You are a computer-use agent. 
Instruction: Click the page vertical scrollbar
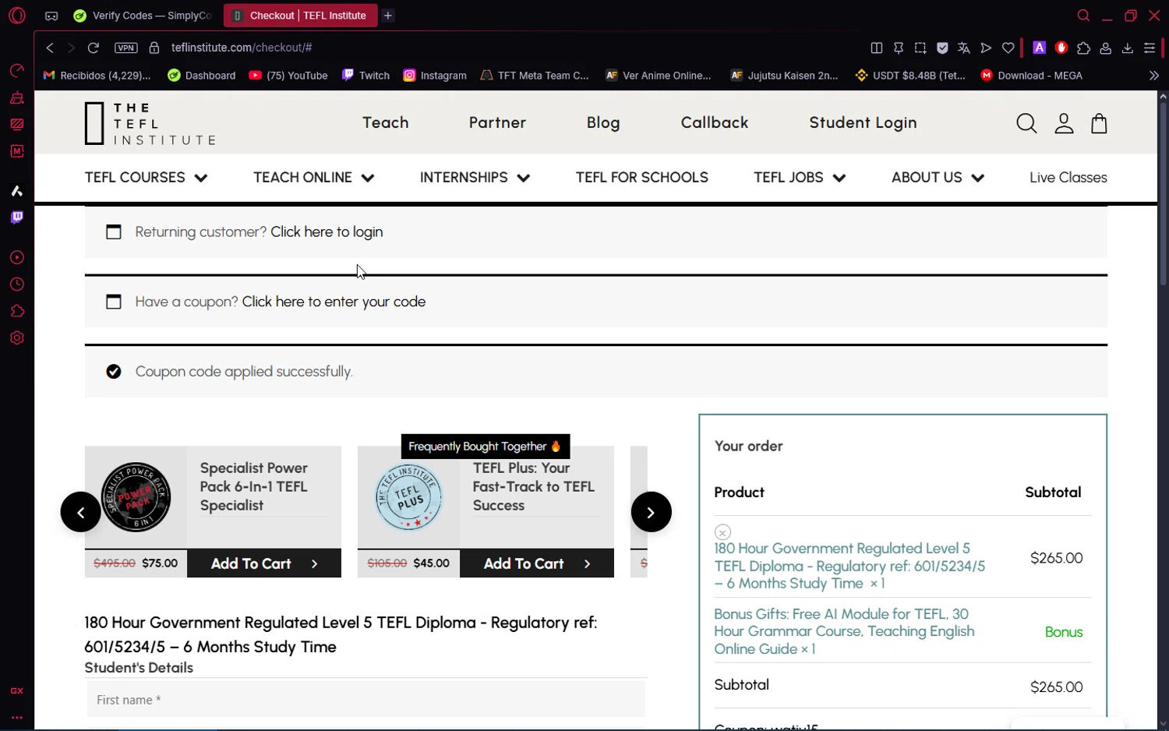click(x=1163, y=193)
